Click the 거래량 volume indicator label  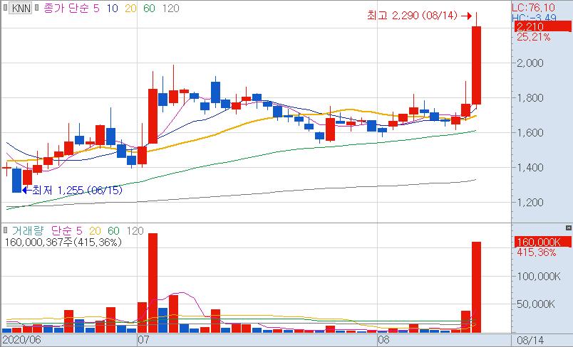point(28,230)
